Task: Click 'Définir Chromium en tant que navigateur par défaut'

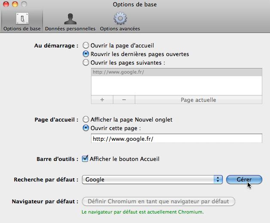Action: [158, 201]
